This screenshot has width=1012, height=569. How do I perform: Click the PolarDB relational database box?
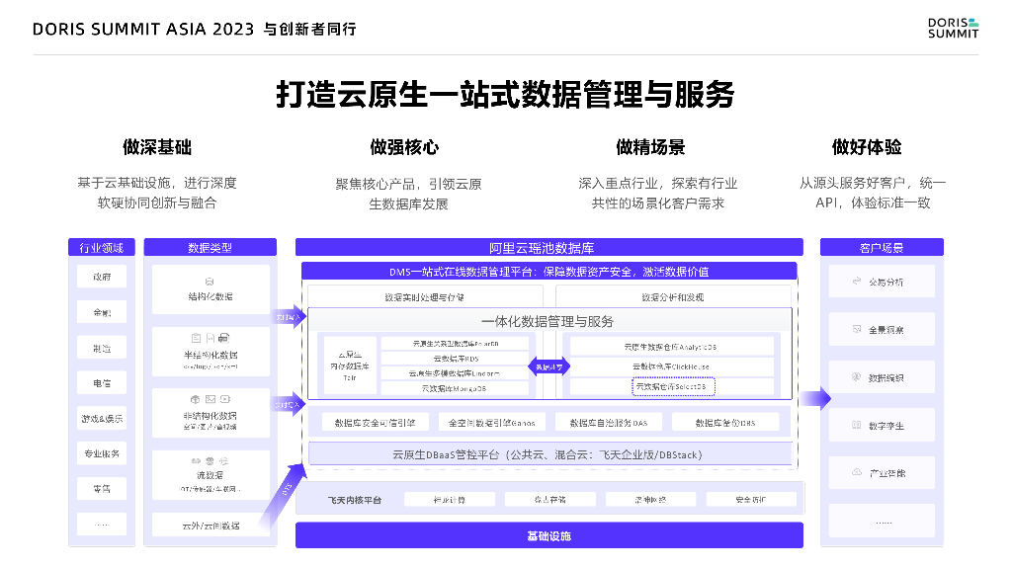[x=456, y=343]
